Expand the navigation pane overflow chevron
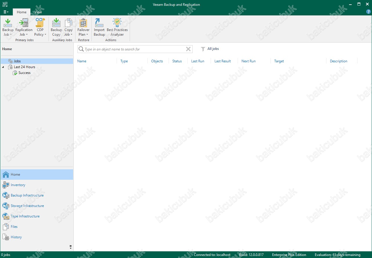 pyautogui.click(x=71, y=247)
